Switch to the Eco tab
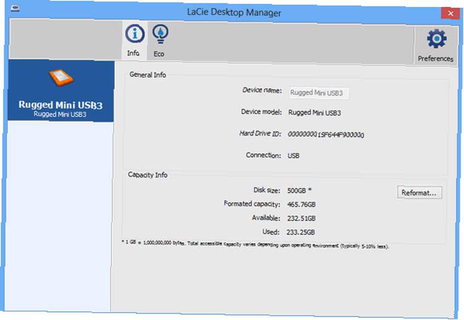Viewport: 464px width, 320px height. click(x=160, y=41)
